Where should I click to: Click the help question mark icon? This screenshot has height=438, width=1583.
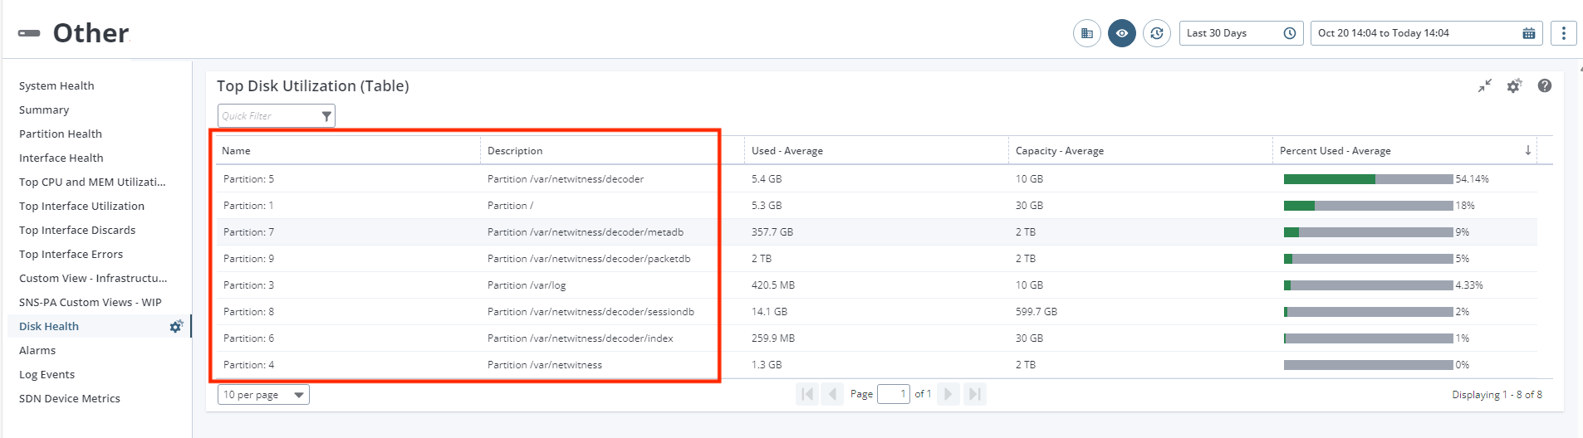pyautogui.click(x=1544, y=85)
